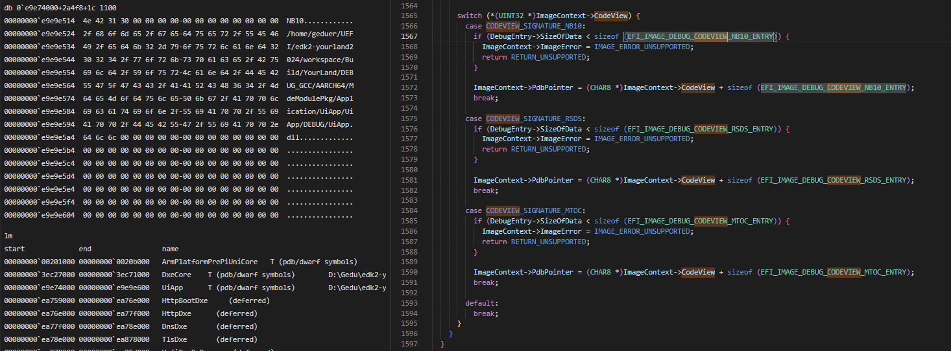Viewport: 951px width, 351px height.
Task: Select CODEVIEW_SIGNATURE_MTOC in the case statement
Action: 535,210
